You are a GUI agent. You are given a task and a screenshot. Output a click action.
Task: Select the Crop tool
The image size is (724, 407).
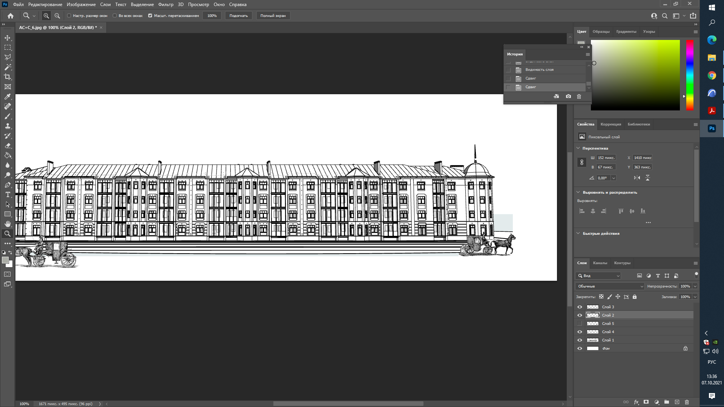click(8, 77)
